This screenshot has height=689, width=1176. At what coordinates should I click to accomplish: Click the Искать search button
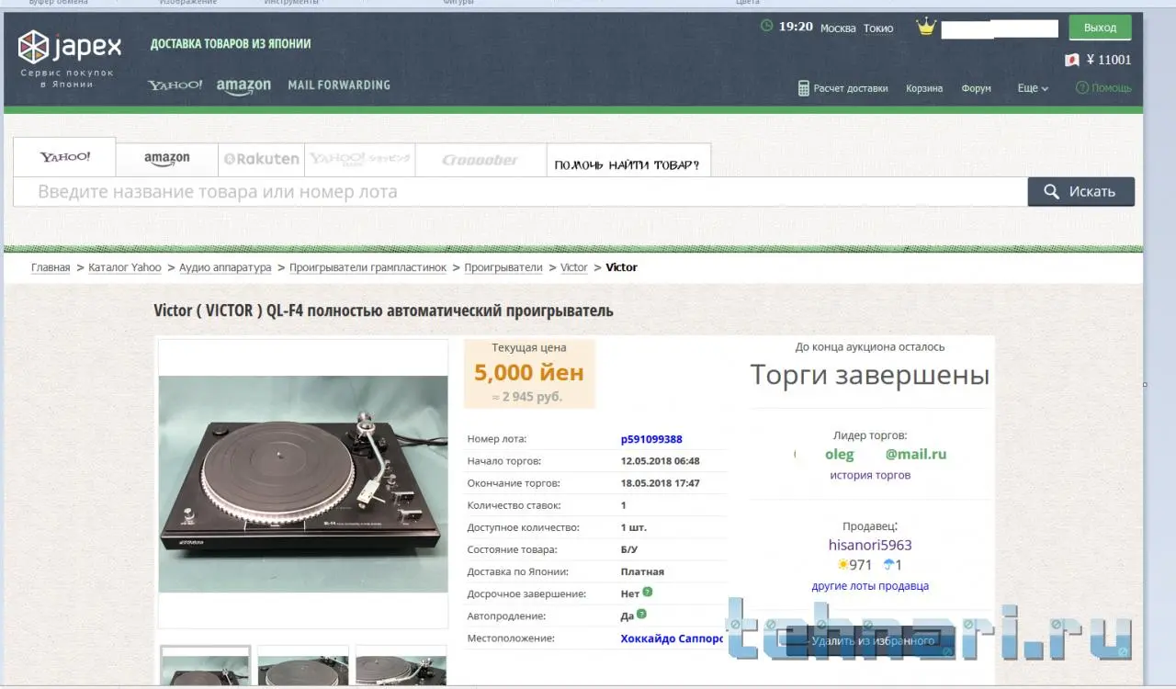[1080, 192]
